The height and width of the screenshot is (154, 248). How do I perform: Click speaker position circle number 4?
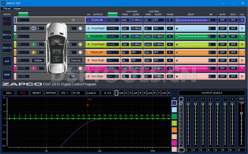click(x=80, y=44)
